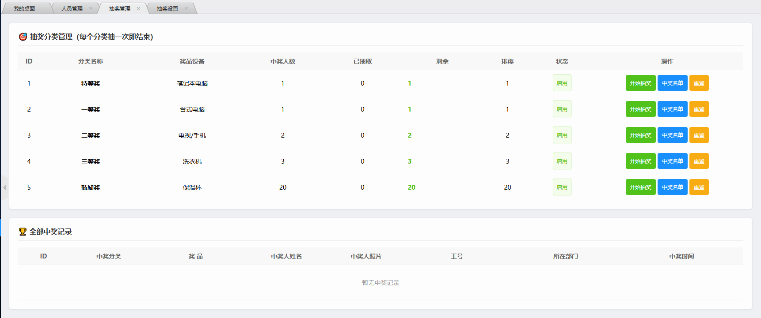Close the 抽奖设置 tab
This screenshot has height=318, width=761.
point(186,8)
